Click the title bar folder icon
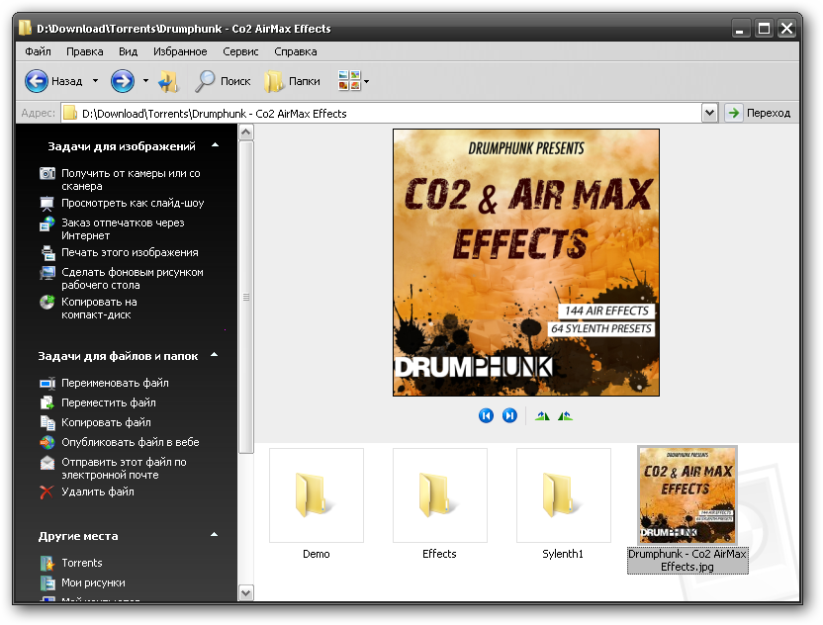This screenshot has width=823, height=625. point(25,28)
